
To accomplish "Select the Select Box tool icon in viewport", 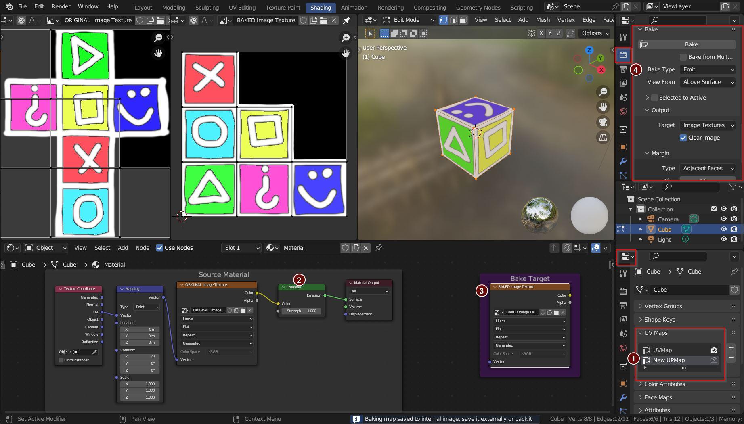I will (x=385, y=33).
